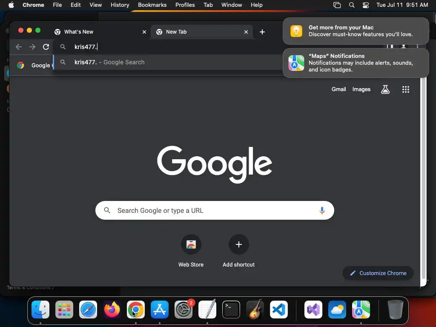
Task: Open the Chrome profile avatar icon
Action: pyautogui.click(x=404, y=47)
